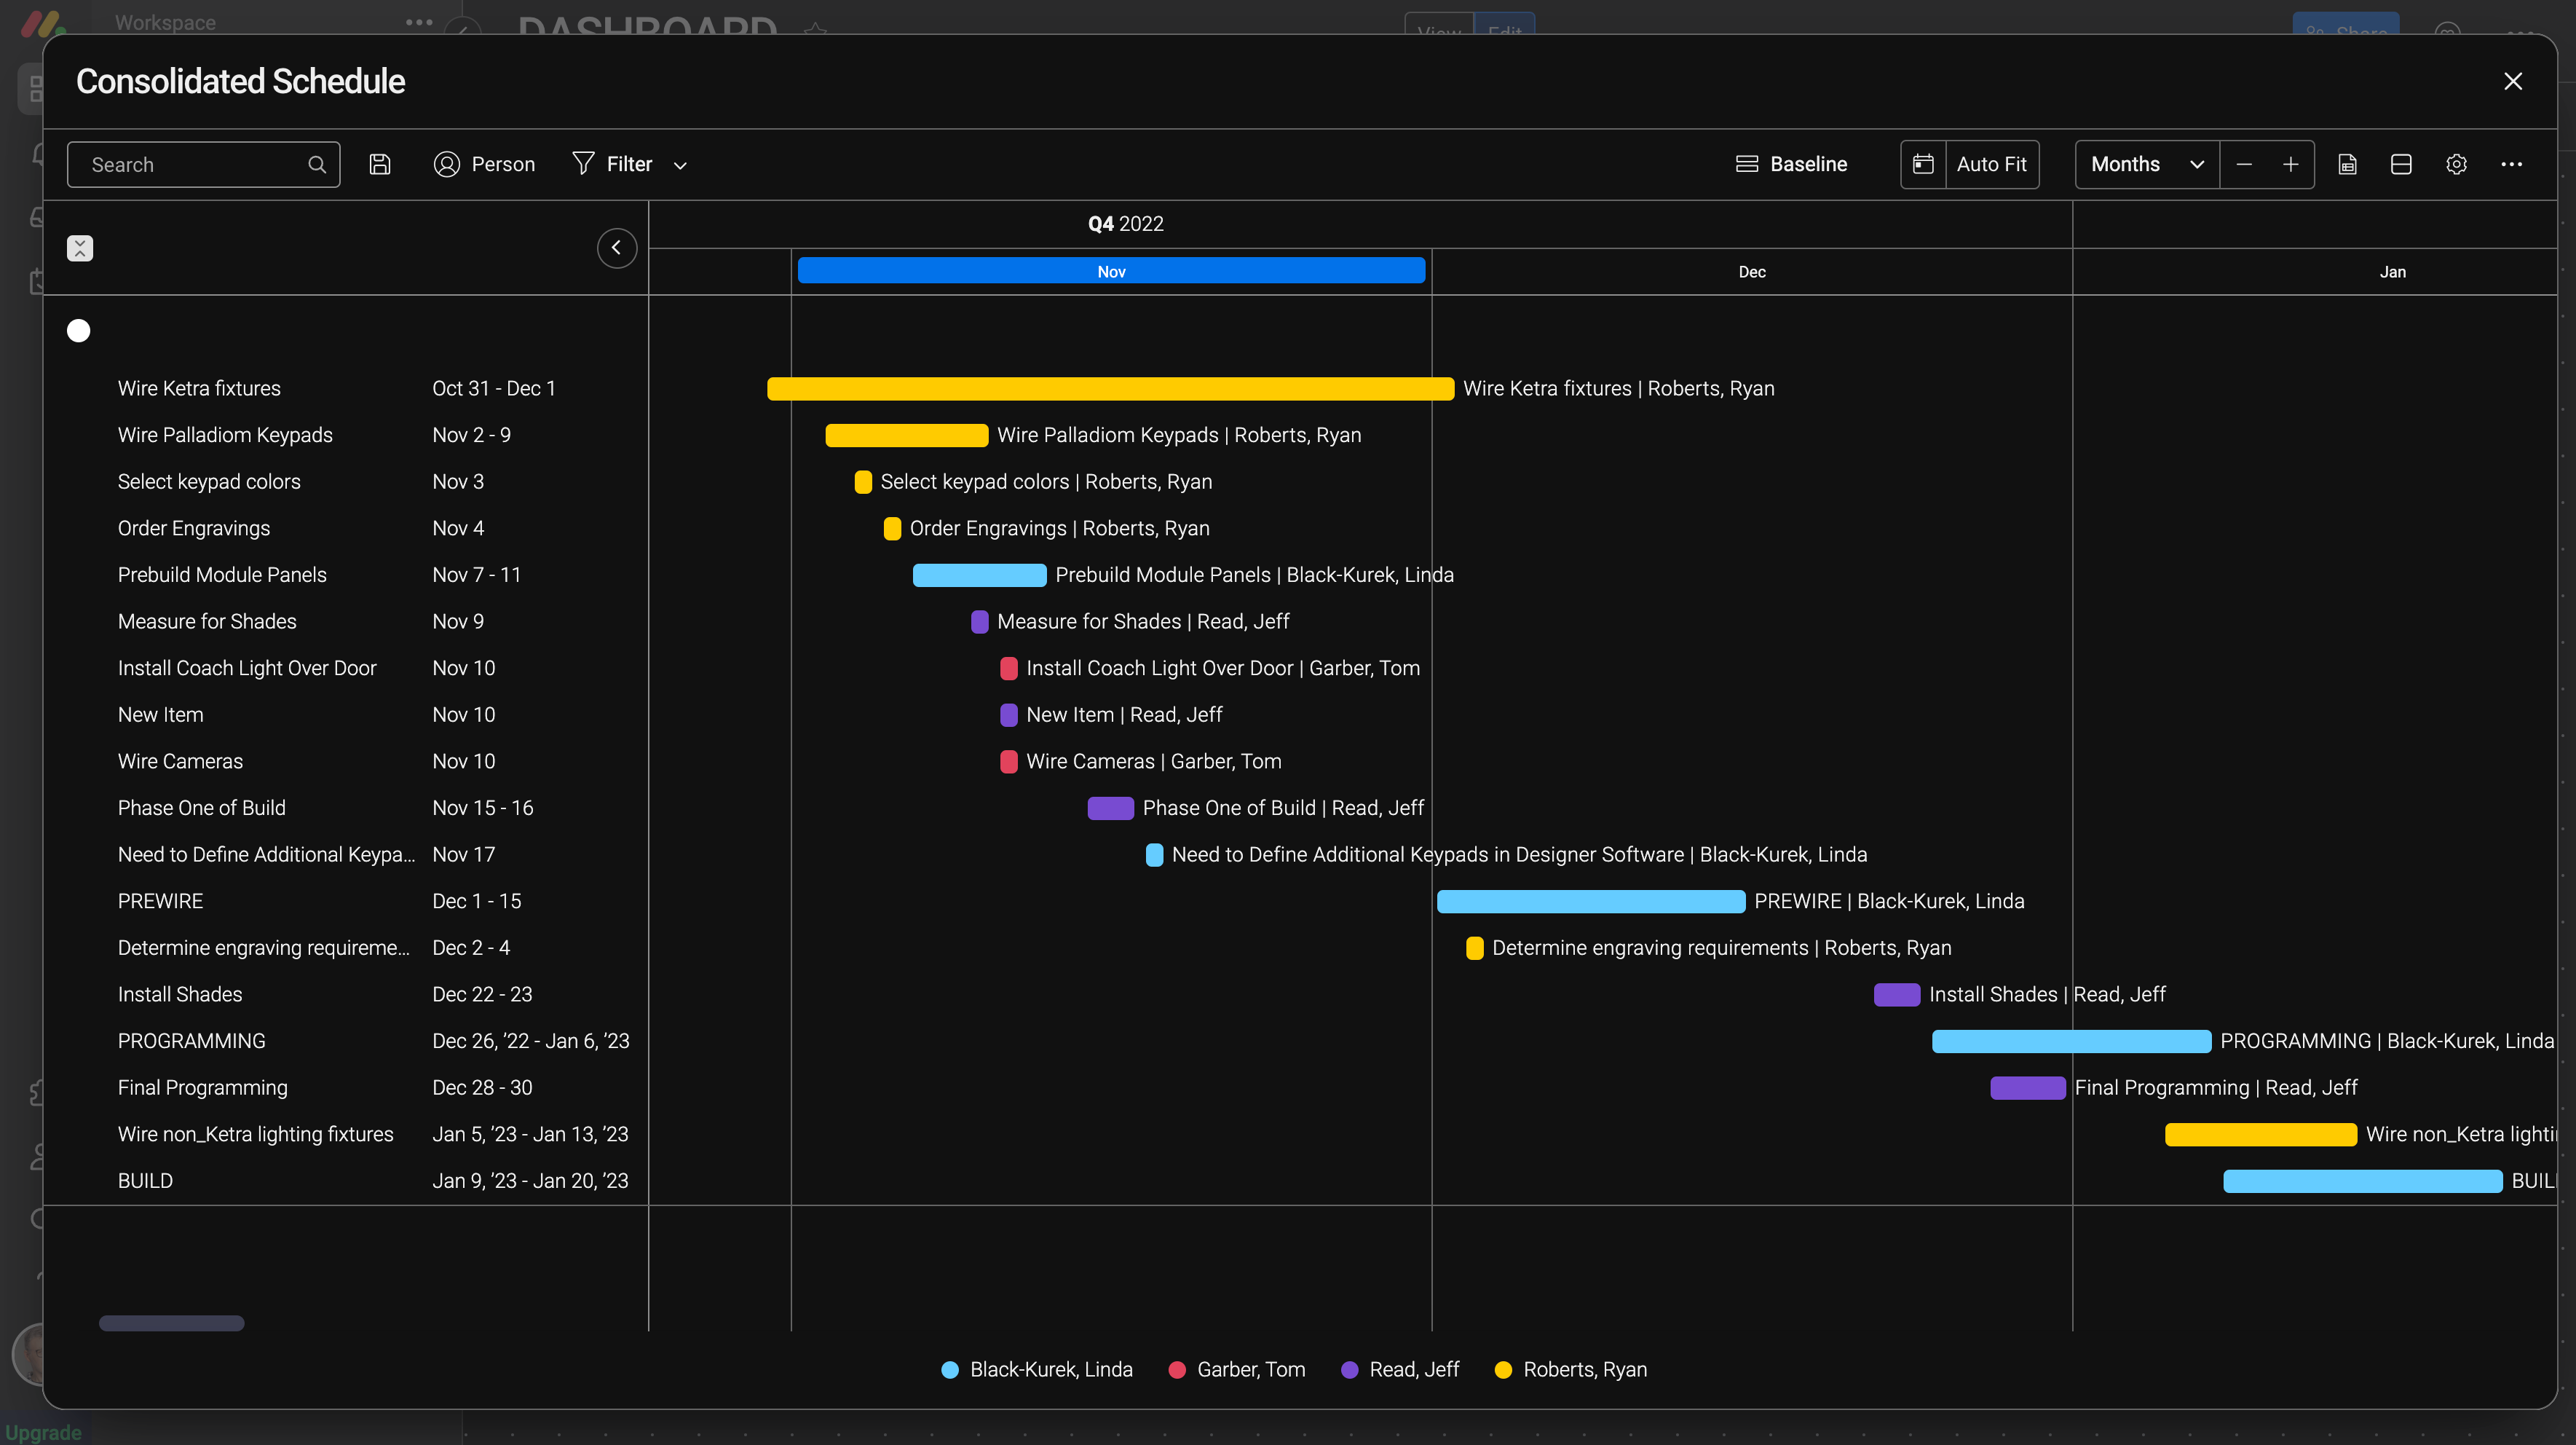The image size is (2576, 1445).
Task: Click the Dec 26, '22 - Jan 6, '23 date
Action: 530,1041
